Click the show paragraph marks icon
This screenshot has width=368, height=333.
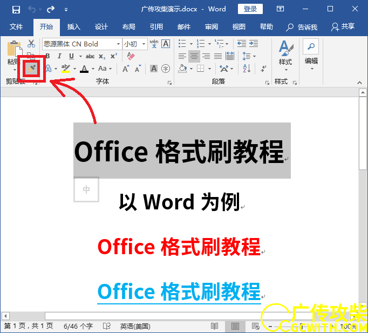(x=263, y=69)
